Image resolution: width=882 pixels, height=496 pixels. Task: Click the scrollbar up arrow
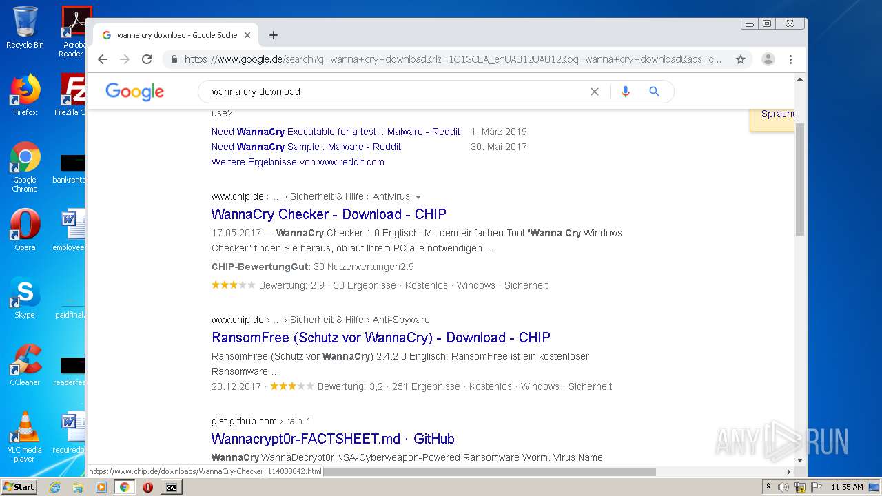800,79
